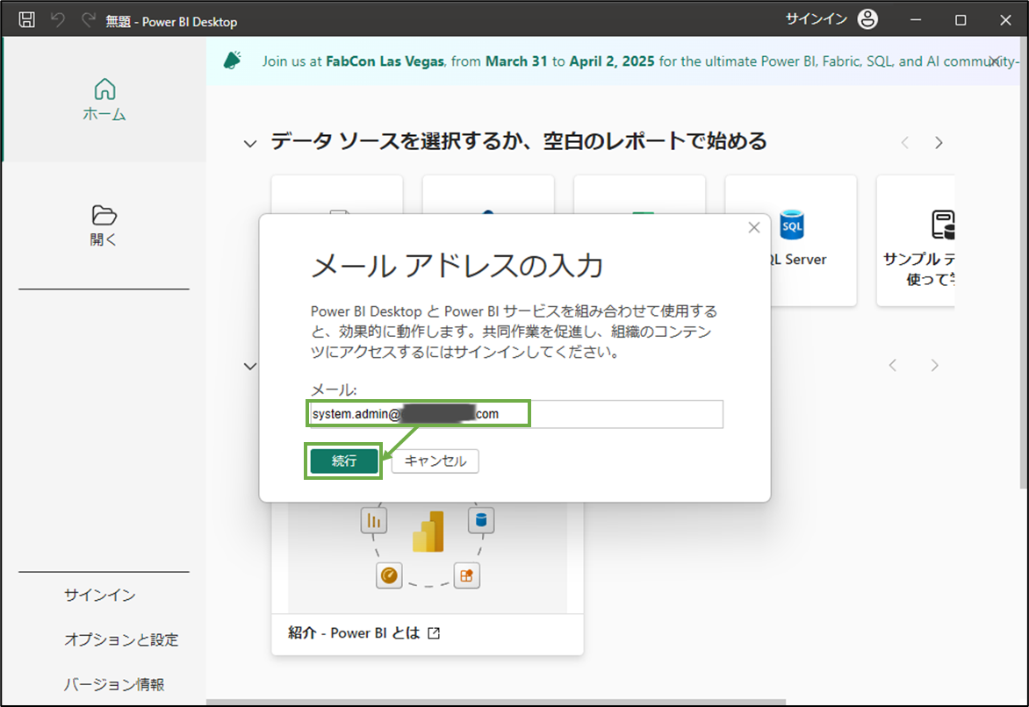
Task: Click サインイン text in the title bar
Action: 817,19
